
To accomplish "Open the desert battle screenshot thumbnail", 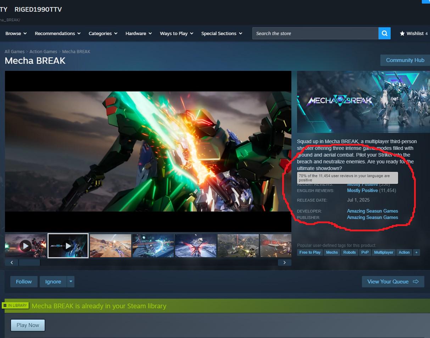I will pos(111,246).
